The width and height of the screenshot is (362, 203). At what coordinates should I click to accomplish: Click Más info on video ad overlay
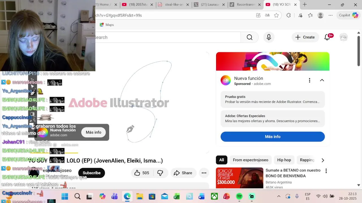click(93, 132)
